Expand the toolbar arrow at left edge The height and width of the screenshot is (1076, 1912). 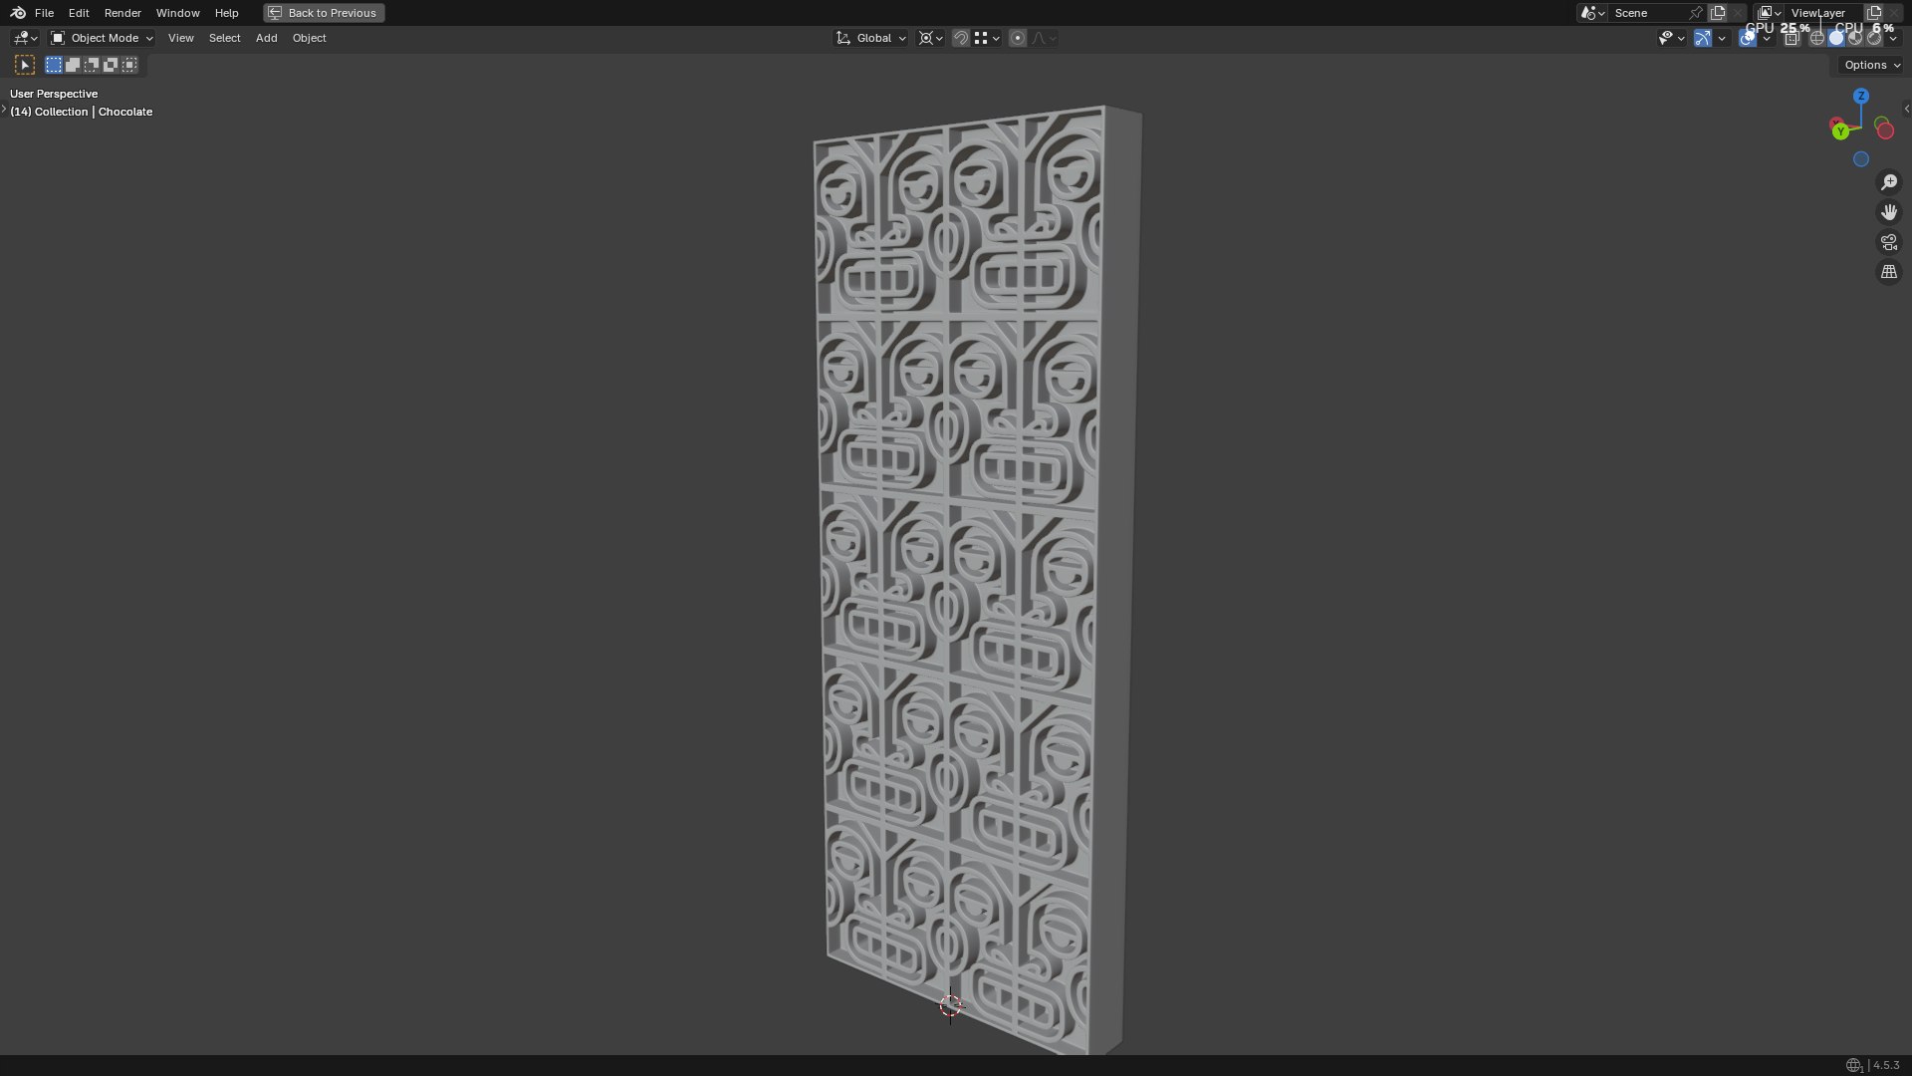tap(4, 109)
